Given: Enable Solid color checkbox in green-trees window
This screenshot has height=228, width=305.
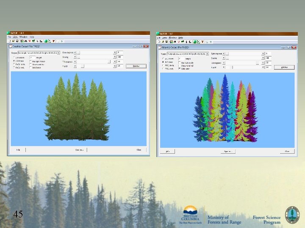Looking at the screenshot, I should (30, 68).
